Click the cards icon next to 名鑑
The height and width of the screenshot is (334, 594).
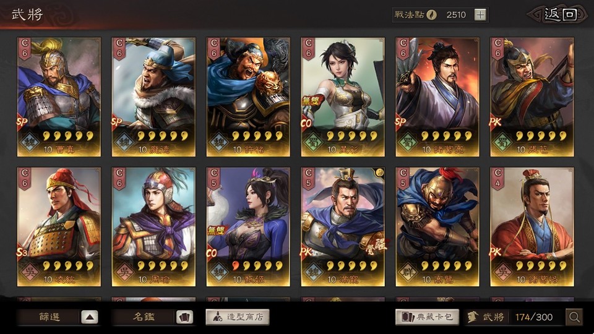click(x=184, y=317)
